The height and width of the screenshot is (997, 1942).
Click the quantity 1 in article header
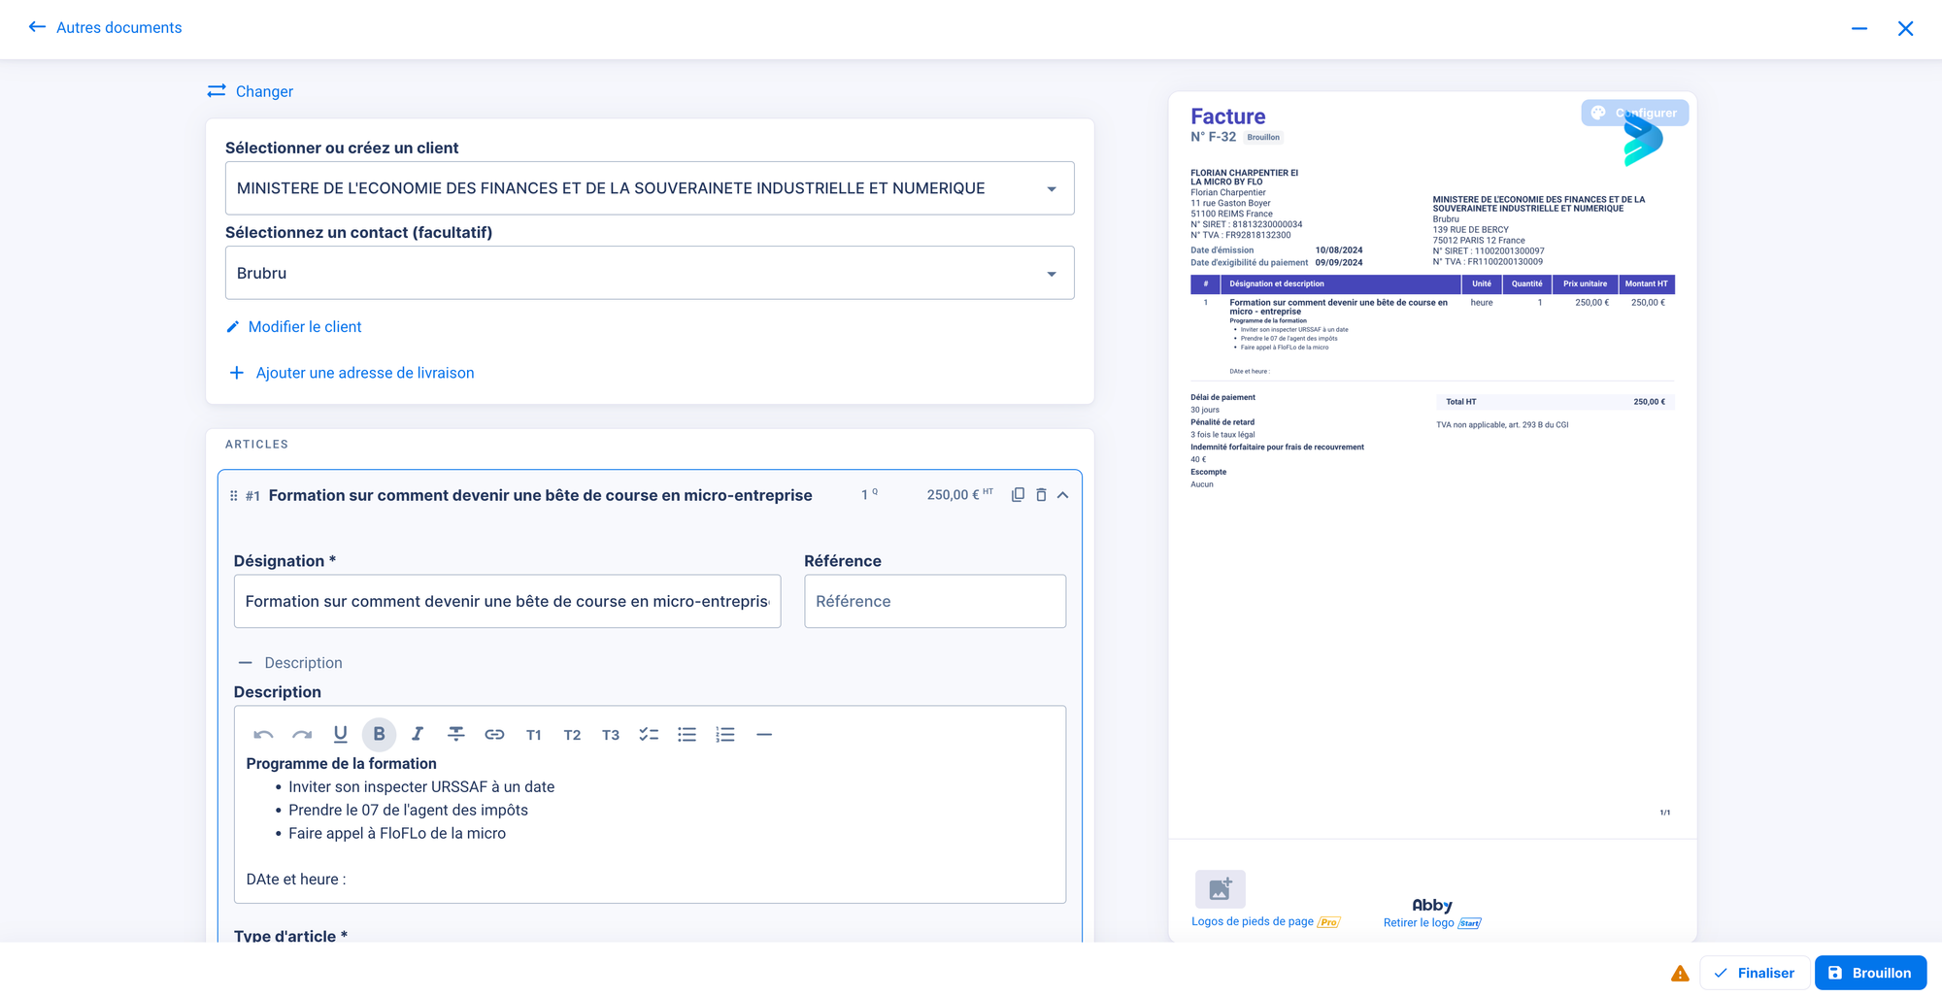coord(869,494)
